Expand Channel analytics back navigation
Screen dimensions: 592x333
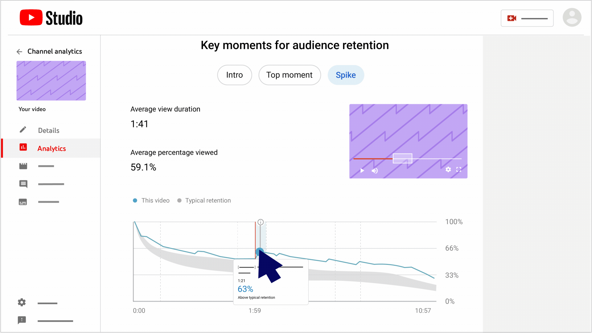pos(19,51)
